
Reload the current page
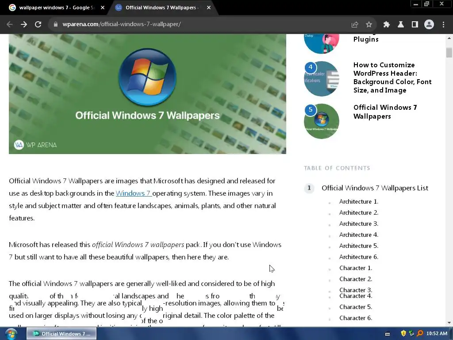(x=38, y=24)
